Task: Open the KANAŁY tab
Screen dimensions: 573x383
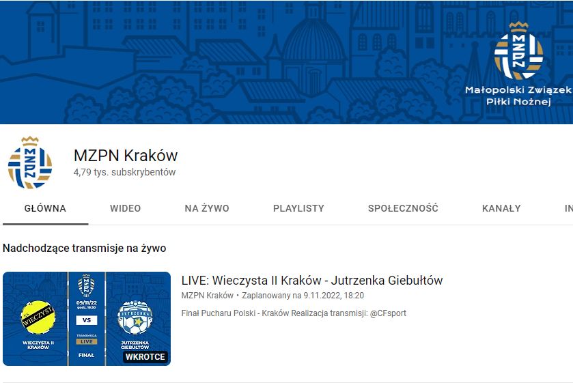Action: pos(501,209)
